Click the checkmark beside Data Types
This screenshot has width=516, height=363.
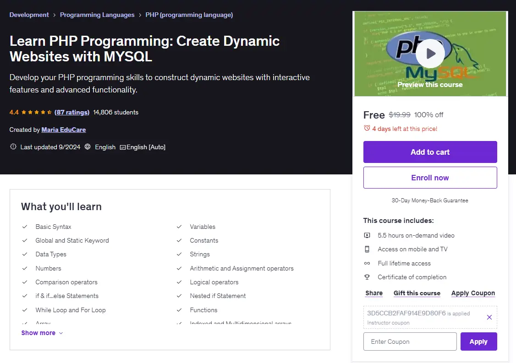(25, 254)
